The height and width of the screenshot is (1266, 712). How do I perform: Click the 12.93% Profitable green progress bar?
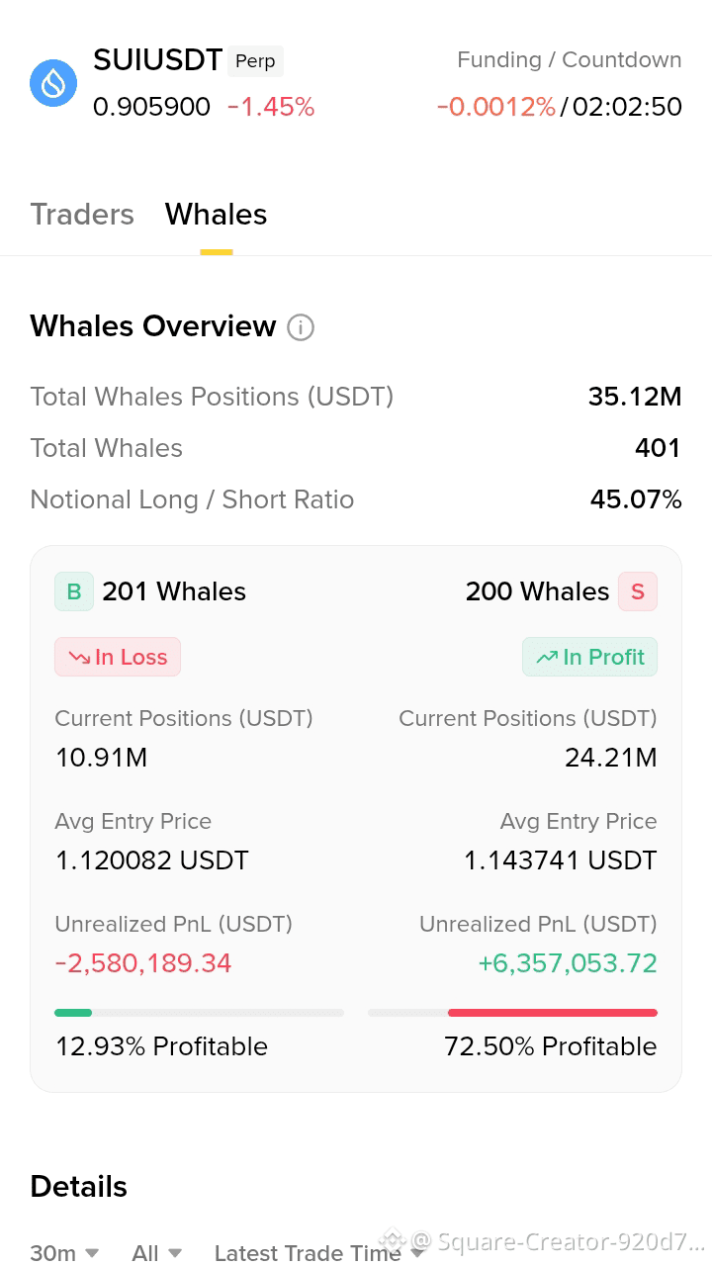[199, 1013]
